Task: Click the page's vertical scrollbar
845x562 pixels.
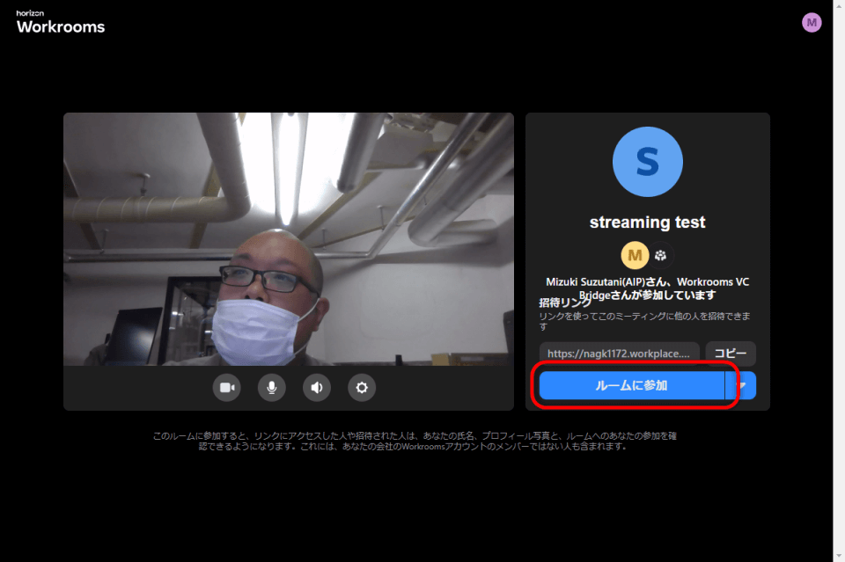Action: [839, 281]
